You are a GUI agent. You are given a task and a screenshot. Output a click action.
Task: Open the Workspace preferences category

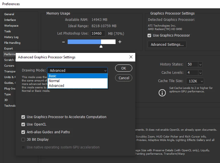[11, 26]
